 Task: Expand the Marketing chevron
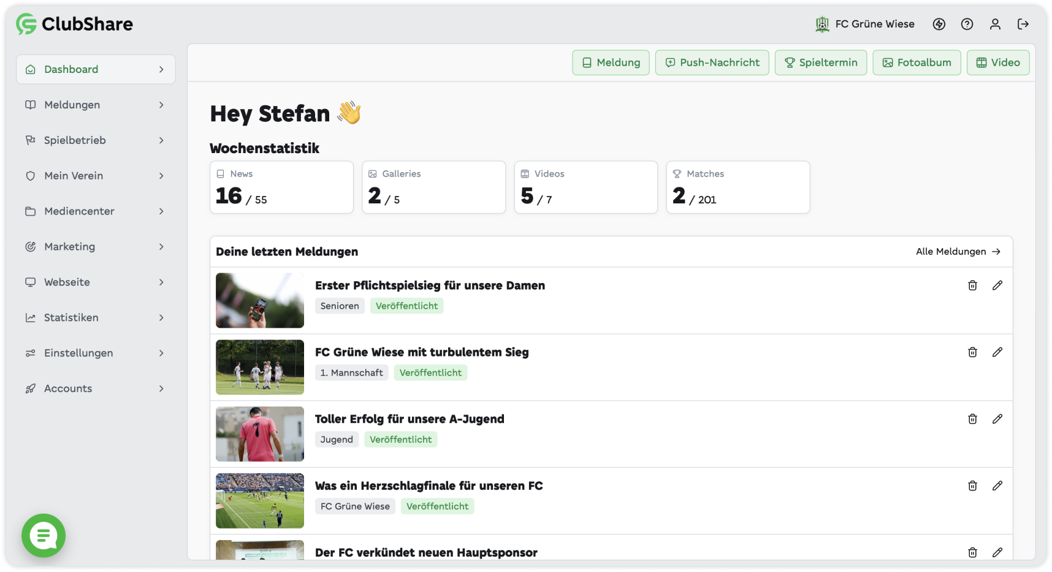(161, 247)
